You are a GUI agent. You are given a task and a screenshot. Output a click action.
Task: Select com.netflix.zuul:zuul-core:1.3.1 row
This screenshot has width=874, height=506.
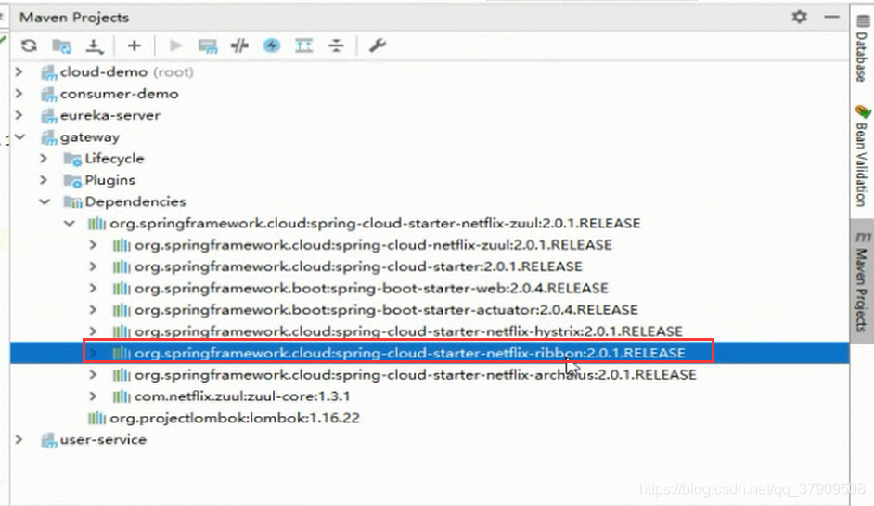(x=242, y=396)
